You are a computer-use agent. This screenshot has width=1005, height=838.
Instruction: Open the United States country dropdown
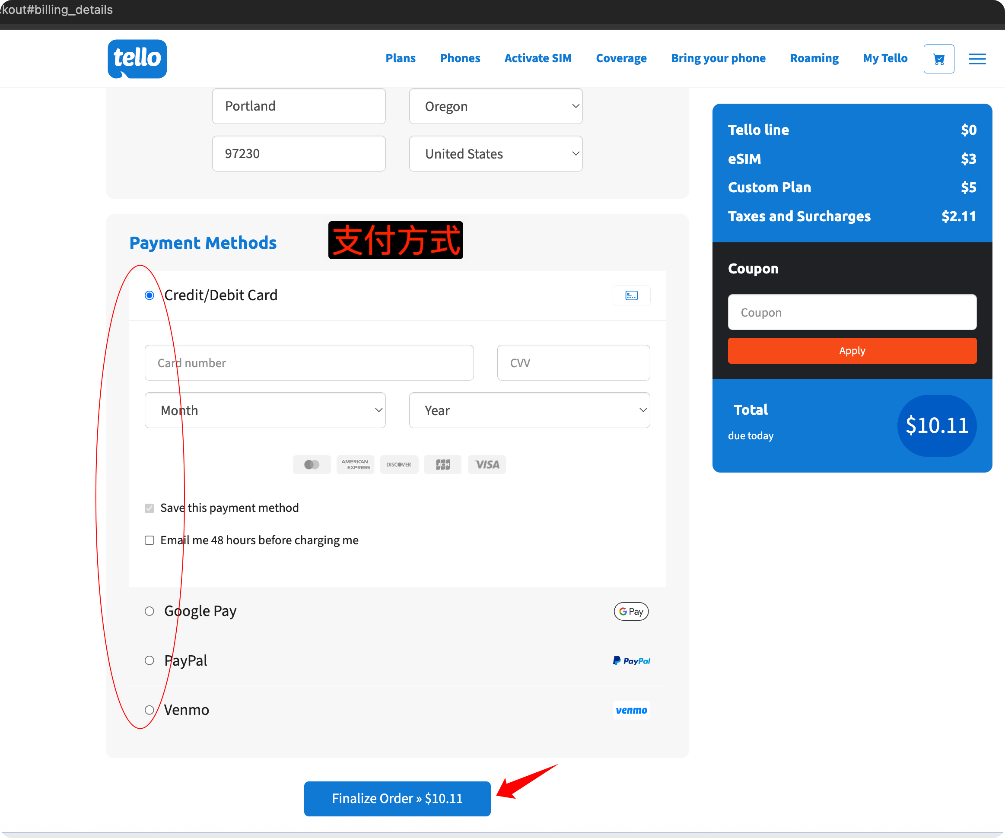pos(495,153)
